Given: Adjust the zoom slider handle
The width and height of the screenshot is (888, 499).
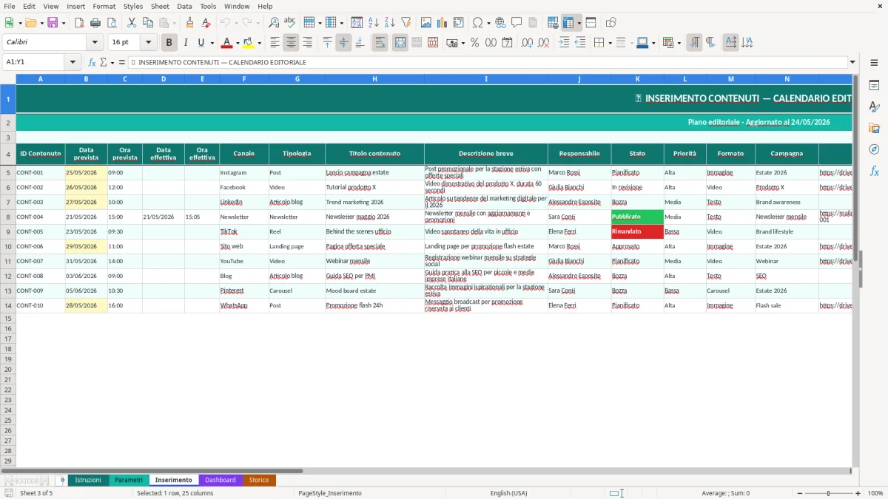Looking at the screenshot, I should coord(828,493).
